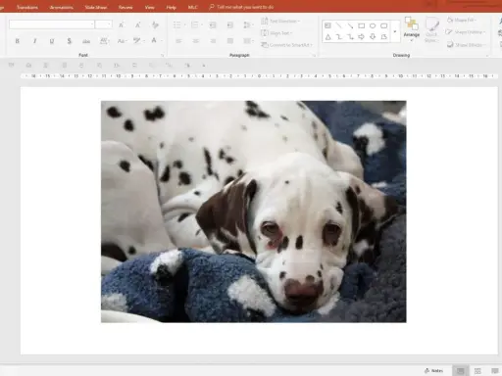
Task: Switch to Normal view
Action: (461, 371)
